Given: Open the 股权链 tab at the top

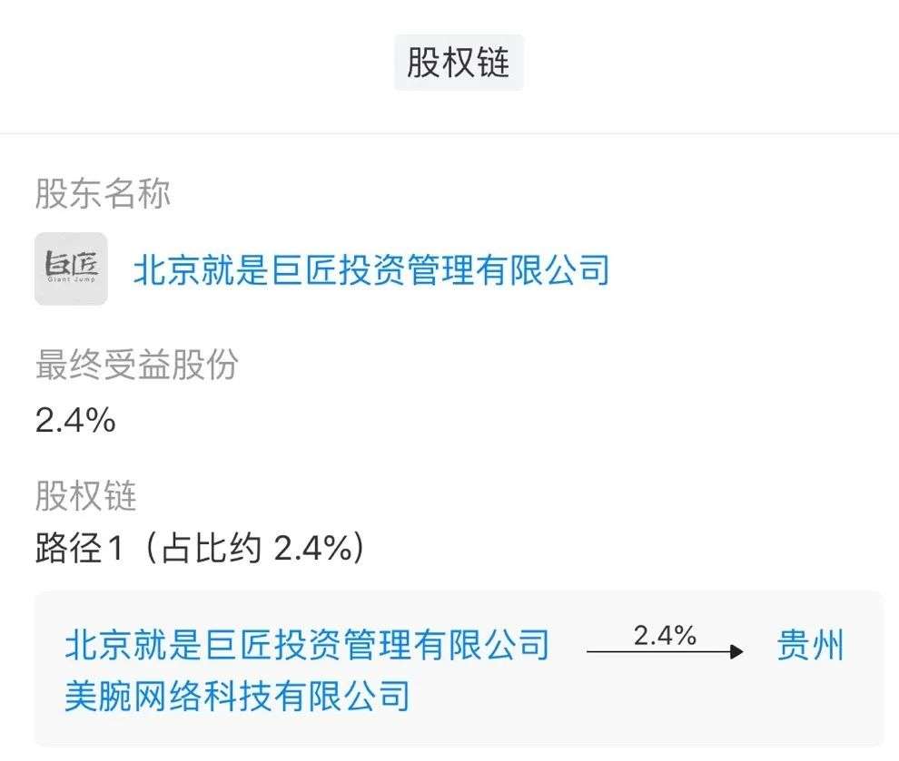Looking at the screenshot, I should [458, 63].
